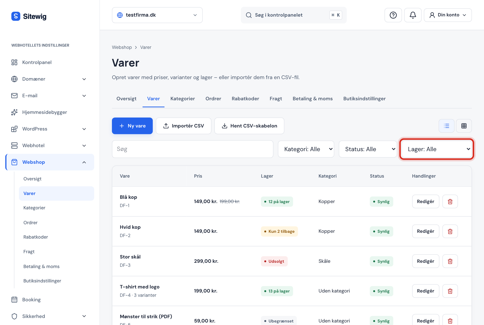Click Hent CSV-skabelon button
484x325 pixels.
pos(249,126)
